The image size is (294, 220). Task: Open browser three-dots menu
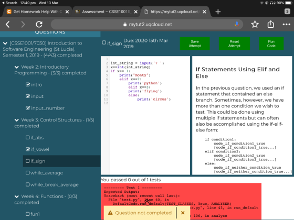286,24
